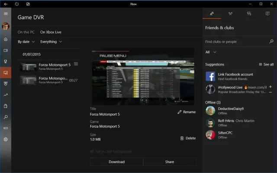Switch to Parties panel tab
277x173 pixels.
coord(230,13)
